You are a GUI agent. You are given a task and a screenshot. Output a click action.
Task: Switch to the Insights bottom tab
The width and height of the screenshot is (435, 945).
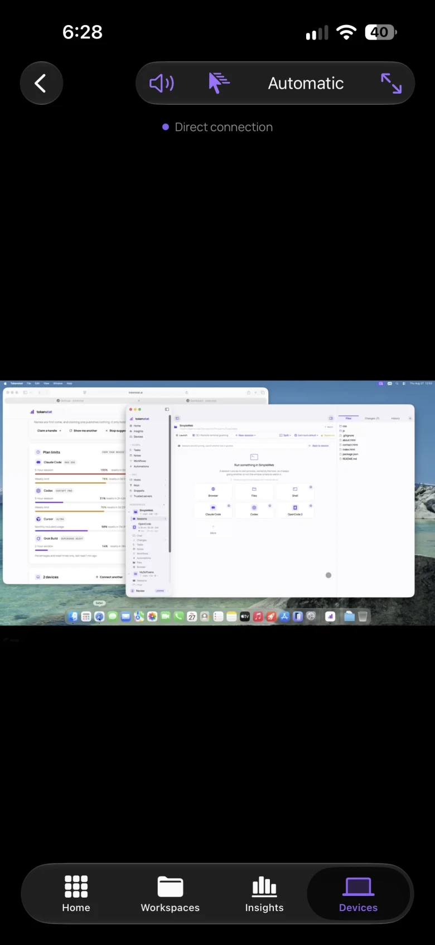264,894
